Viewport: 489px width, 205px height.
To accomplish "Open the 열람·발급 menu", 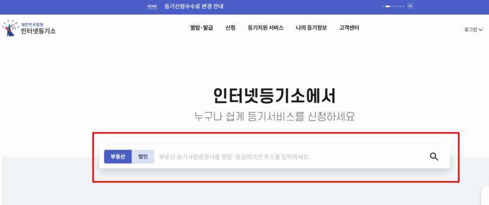I will coord(201,28).
